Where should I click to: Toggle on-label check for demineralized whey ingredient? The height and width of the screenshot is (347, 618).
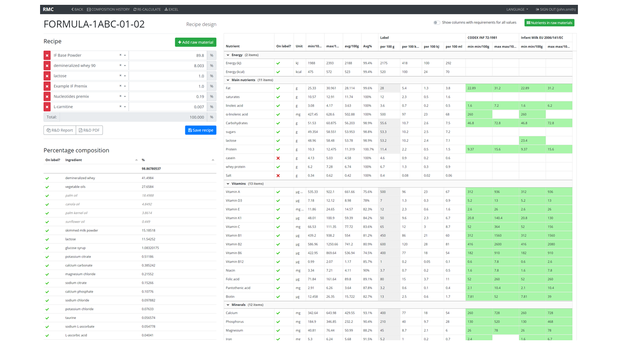pyautogui.click(x=47, y=178)
